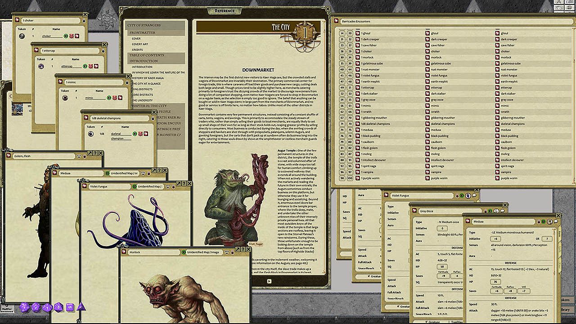The width and height of the screenshot is (576, 324).
Task: Click the Medusa HP 76 field
Action: coord(495,282)
